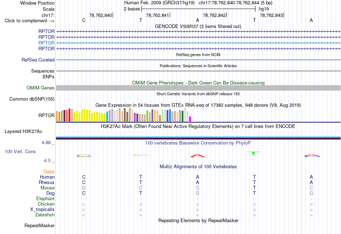341x234 pixels.
Task: Click the dark green bar in GTEx chart
Action: (182, 116)
